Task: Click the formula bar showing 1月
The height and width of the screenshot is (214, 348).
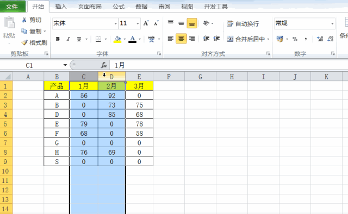Action: coord(228,65)
